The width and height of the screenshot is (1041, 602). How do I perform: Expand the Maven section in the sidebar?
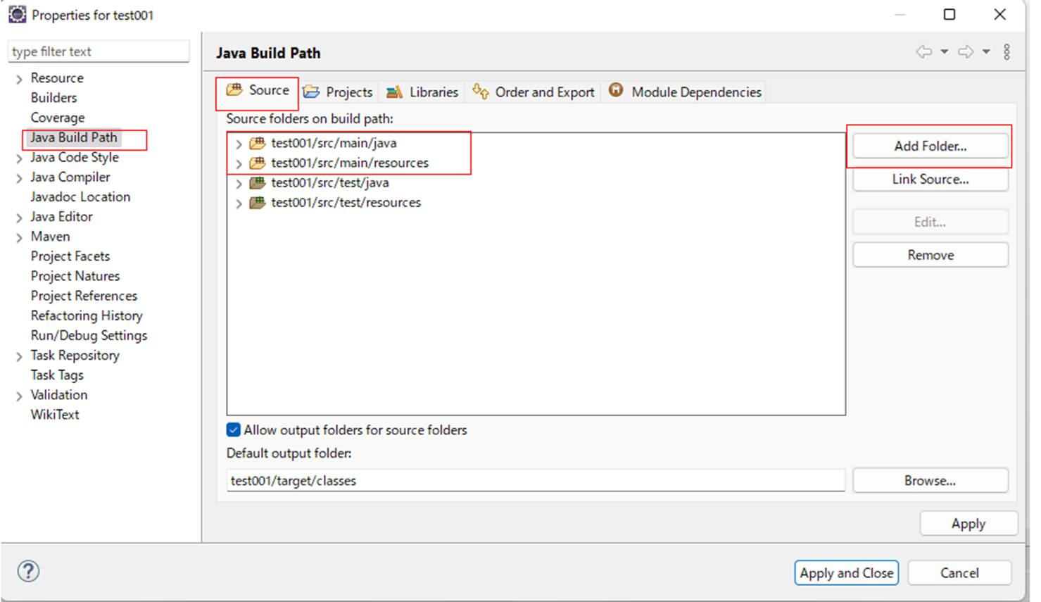pyautogui.click(x=18, y=236)
